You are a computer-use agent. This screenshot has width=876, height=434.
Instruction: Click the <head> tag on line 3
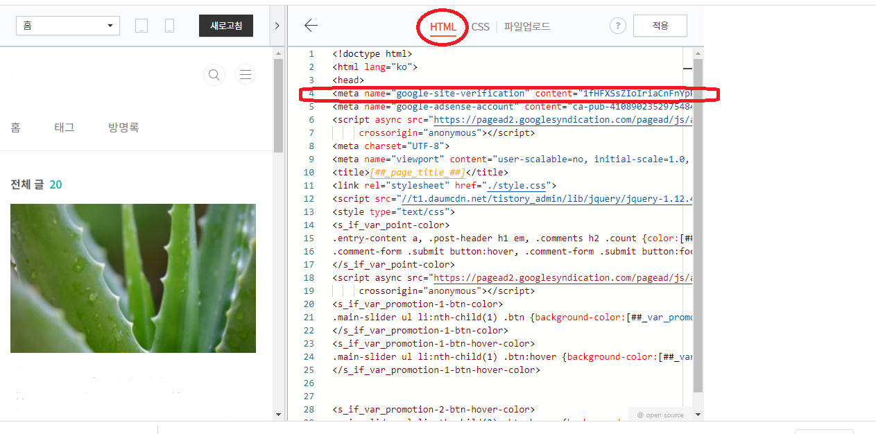pyautogui.click(x=348, y=80)
